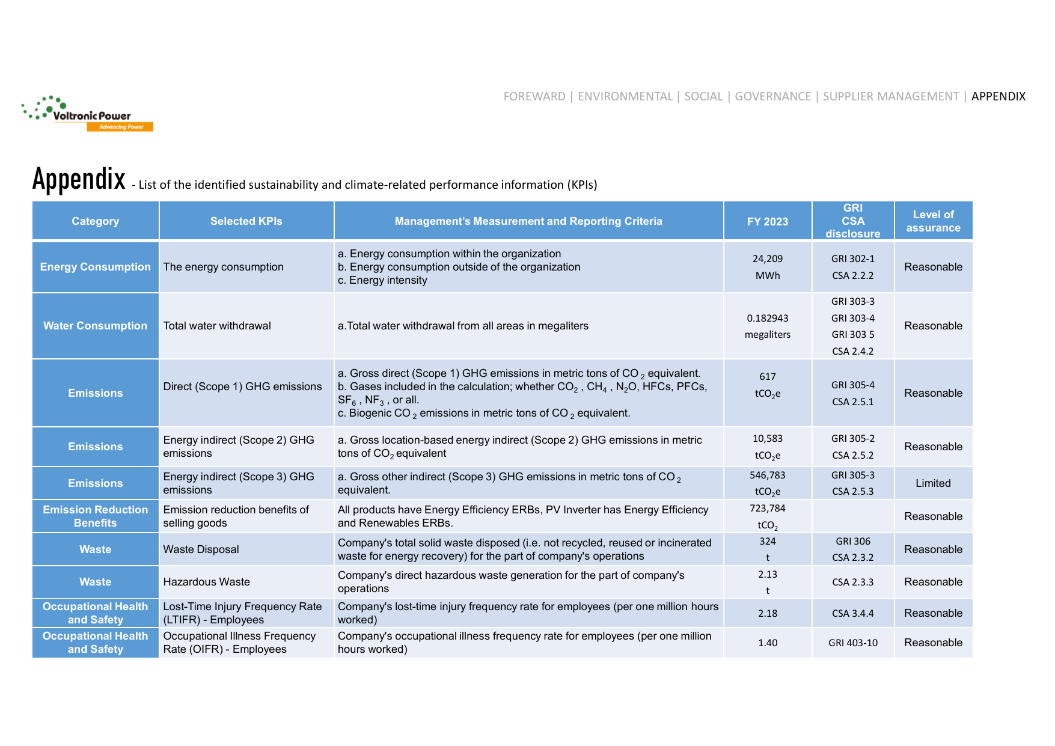Click the 1.40 value
This screenshot has width=1055, height=746.
click(768, 643)
